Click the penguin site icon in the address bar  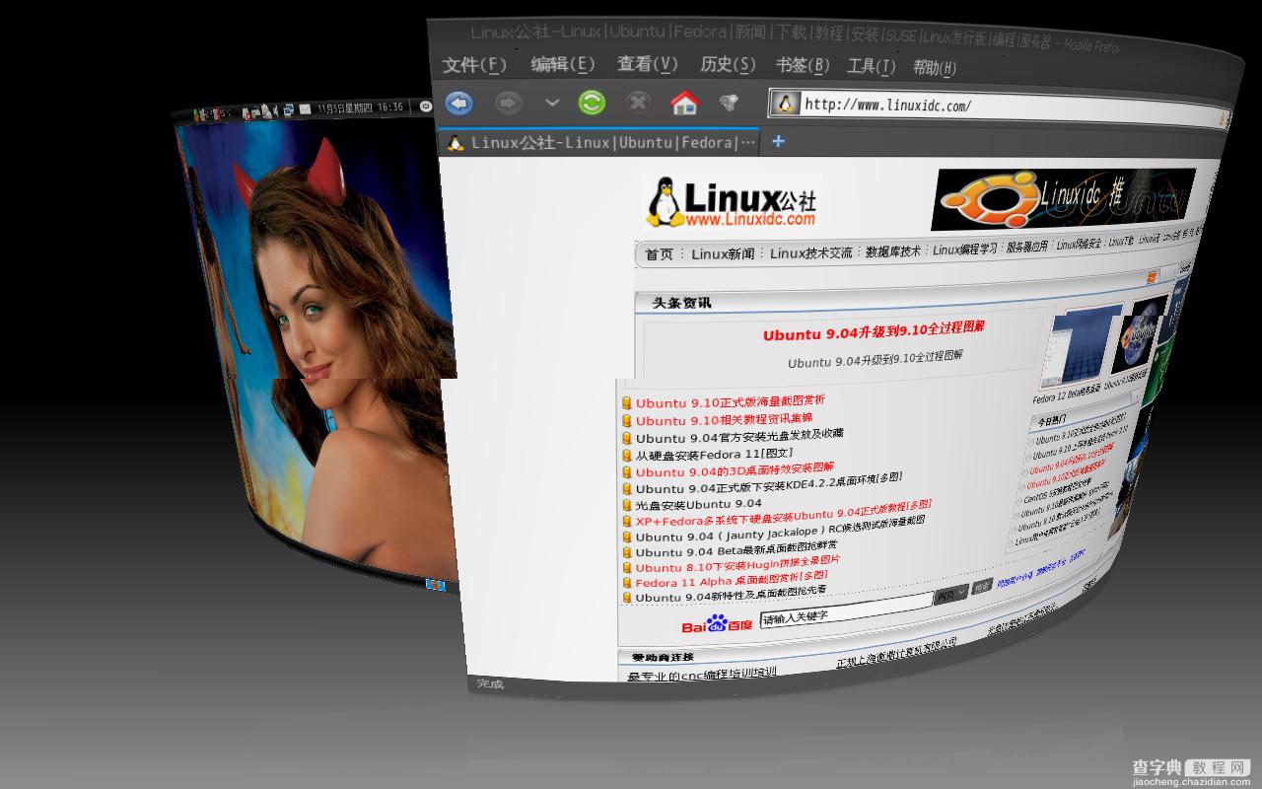click(785, 104)
